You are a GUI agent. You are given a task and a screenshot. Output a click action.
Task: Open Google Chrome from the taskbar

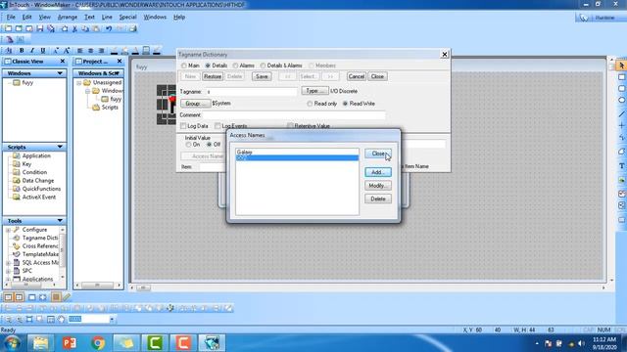point(98,343)
